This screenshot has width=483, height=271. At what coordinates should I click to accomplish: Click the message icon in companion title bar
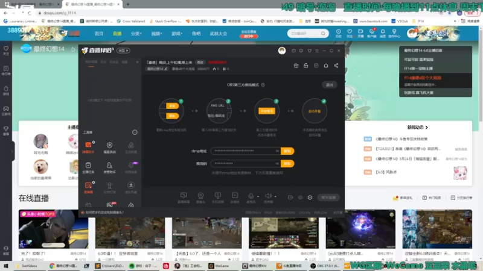click(301, 51)
